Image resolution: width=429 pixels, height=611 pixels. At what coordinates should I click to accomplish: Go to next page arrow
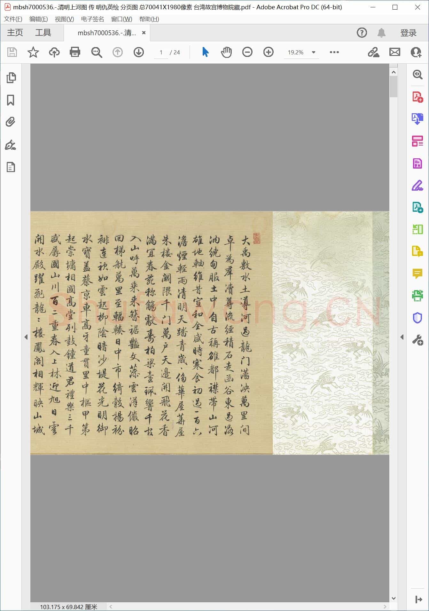pos(139,52)
